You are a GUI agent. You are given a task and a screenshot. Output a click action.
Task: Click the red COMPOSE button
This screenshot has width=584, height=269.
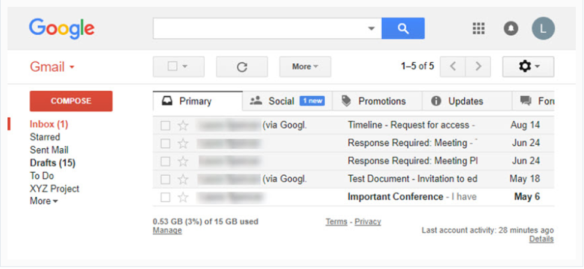tap(71, 101)
